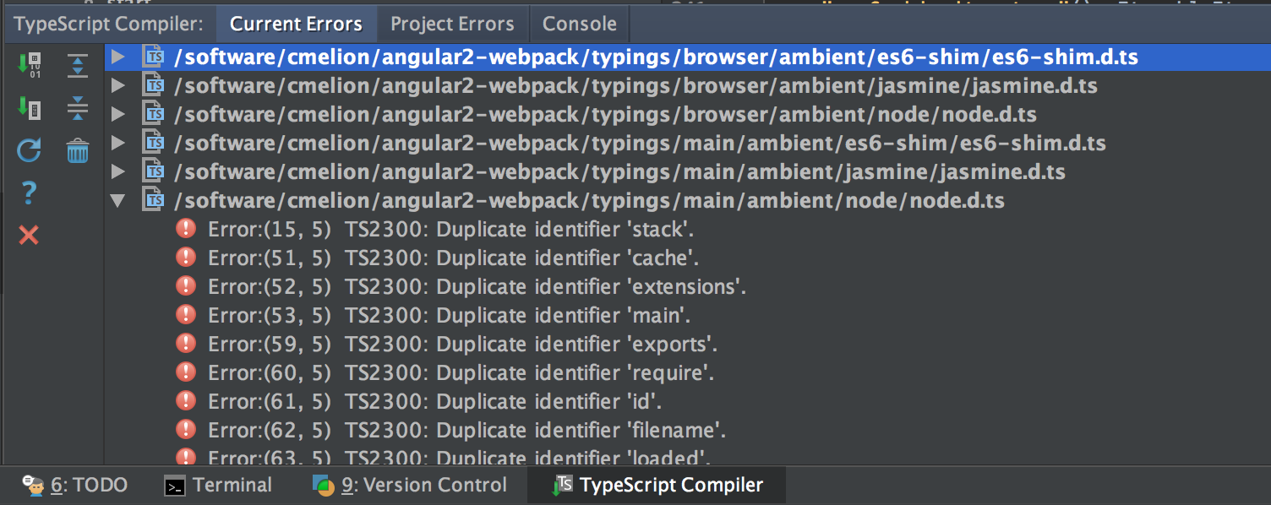Select the browser/ambient/node/node.d.ts path
Image resolution: width=1271 pixels, height=505 pixels.
click(x=605, y=115)
